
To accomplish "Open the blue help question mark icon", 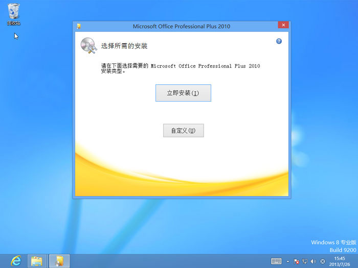I will click(x=279, y=41).
